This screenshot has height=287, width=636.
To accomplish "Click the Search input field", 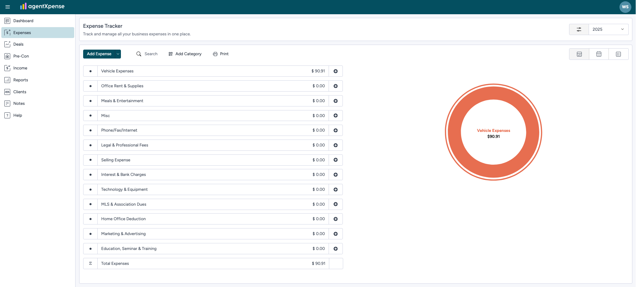I will tap(151, 54).
